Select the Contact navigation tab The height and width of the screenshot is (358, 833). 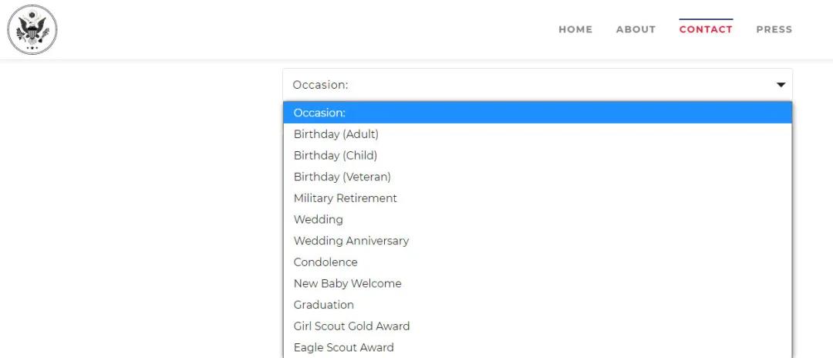(706, 29)
